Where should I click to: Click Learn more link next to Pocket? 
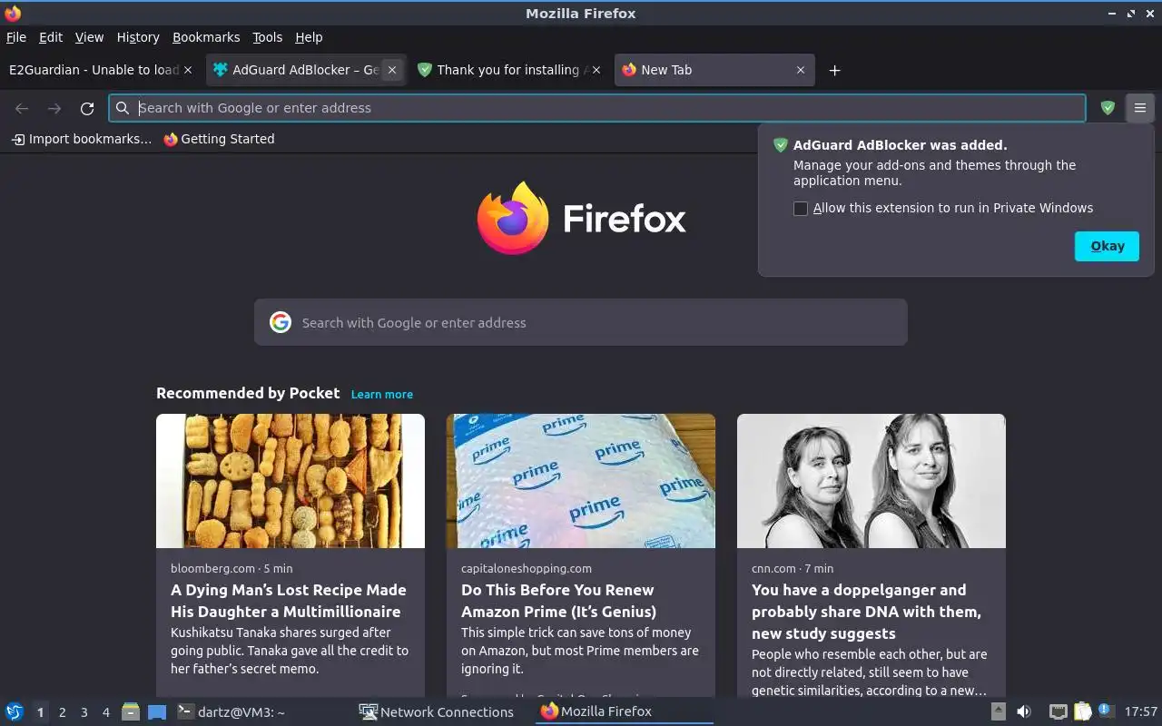(382, 394)
